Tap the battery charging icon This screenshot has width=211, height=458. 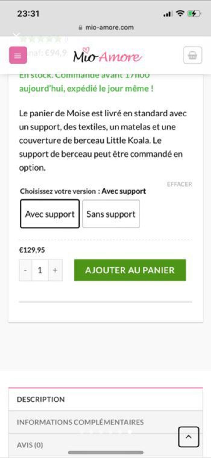194,14
